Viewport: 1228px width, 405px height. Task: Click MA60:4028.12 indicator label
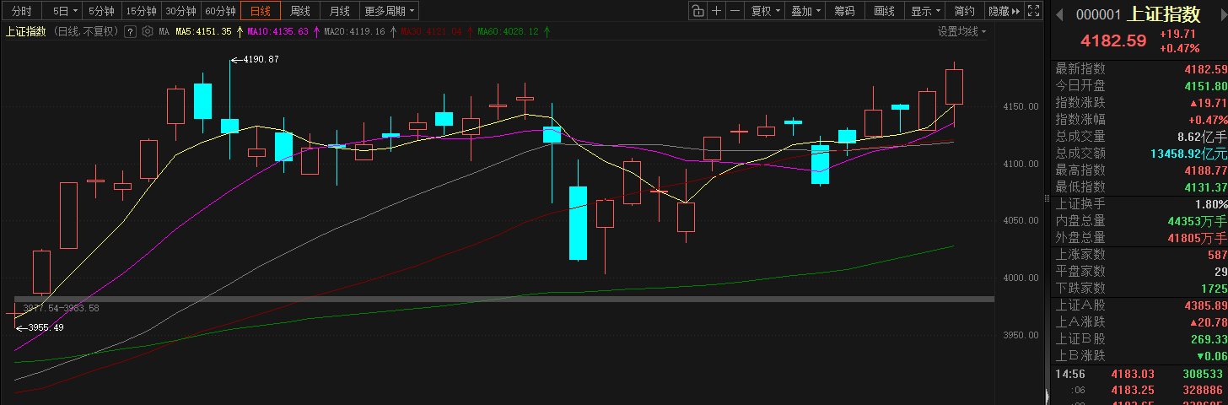pyautogui.click(x=508, y=32)
